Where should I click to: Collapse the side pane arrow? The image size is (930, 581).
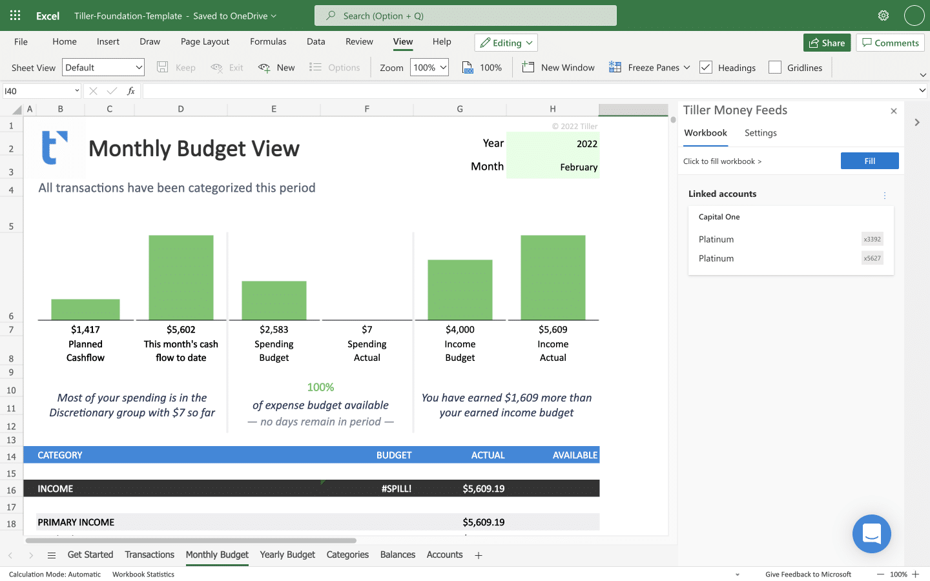[917, 122]
